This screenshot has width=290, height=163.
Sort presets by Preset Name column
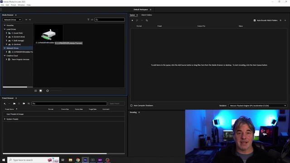pyautogui.click(x=10, y=109)
